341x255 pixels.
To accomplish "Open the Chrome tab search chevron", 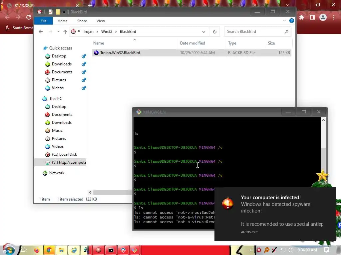I will [287, 5].
